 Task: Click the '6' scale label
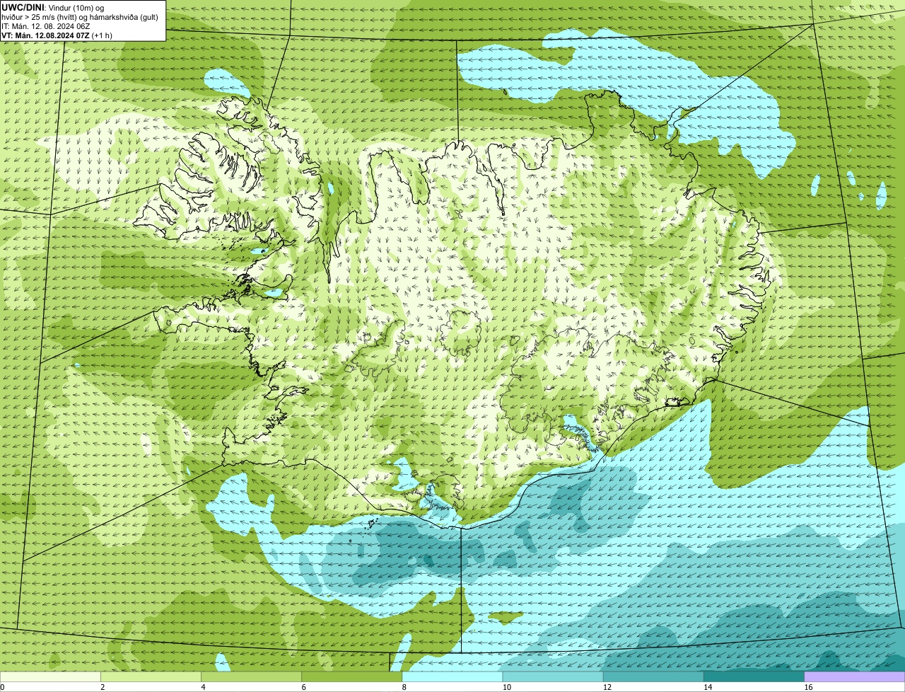pos(304,687)
